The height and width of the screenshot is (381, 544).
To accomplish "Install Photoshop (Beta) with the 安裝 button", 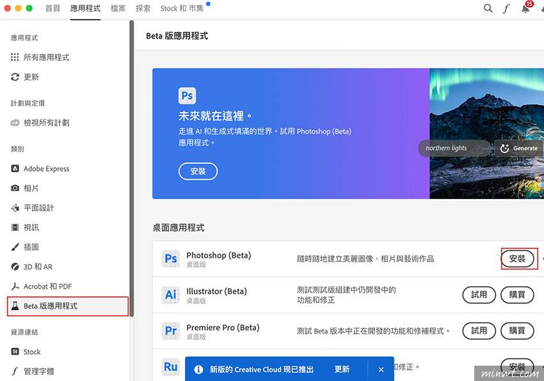I will (x=518, y=259).
